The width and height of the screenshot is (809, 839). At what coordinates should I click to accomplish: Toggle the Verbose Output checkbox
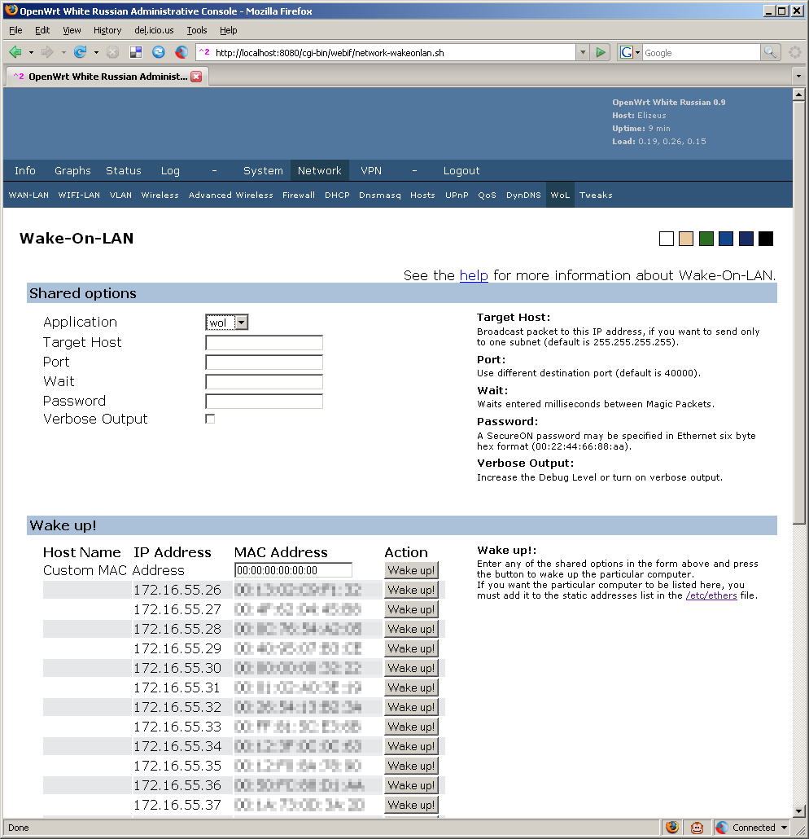click(210, 419)
